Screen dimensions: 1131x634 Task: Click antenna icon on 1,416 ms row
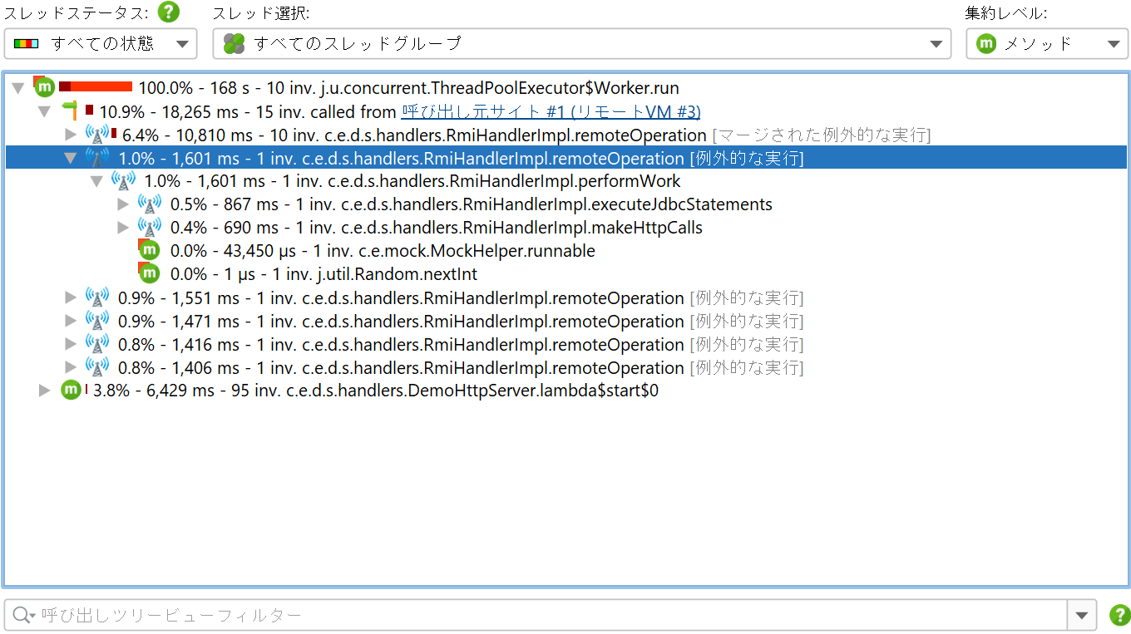click(x=97, y=344)
